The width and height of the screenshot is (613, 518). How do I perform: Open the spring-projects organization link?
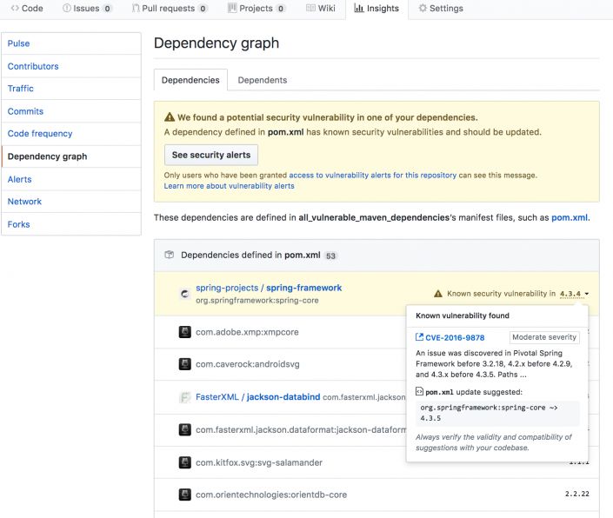pos(226,288)
